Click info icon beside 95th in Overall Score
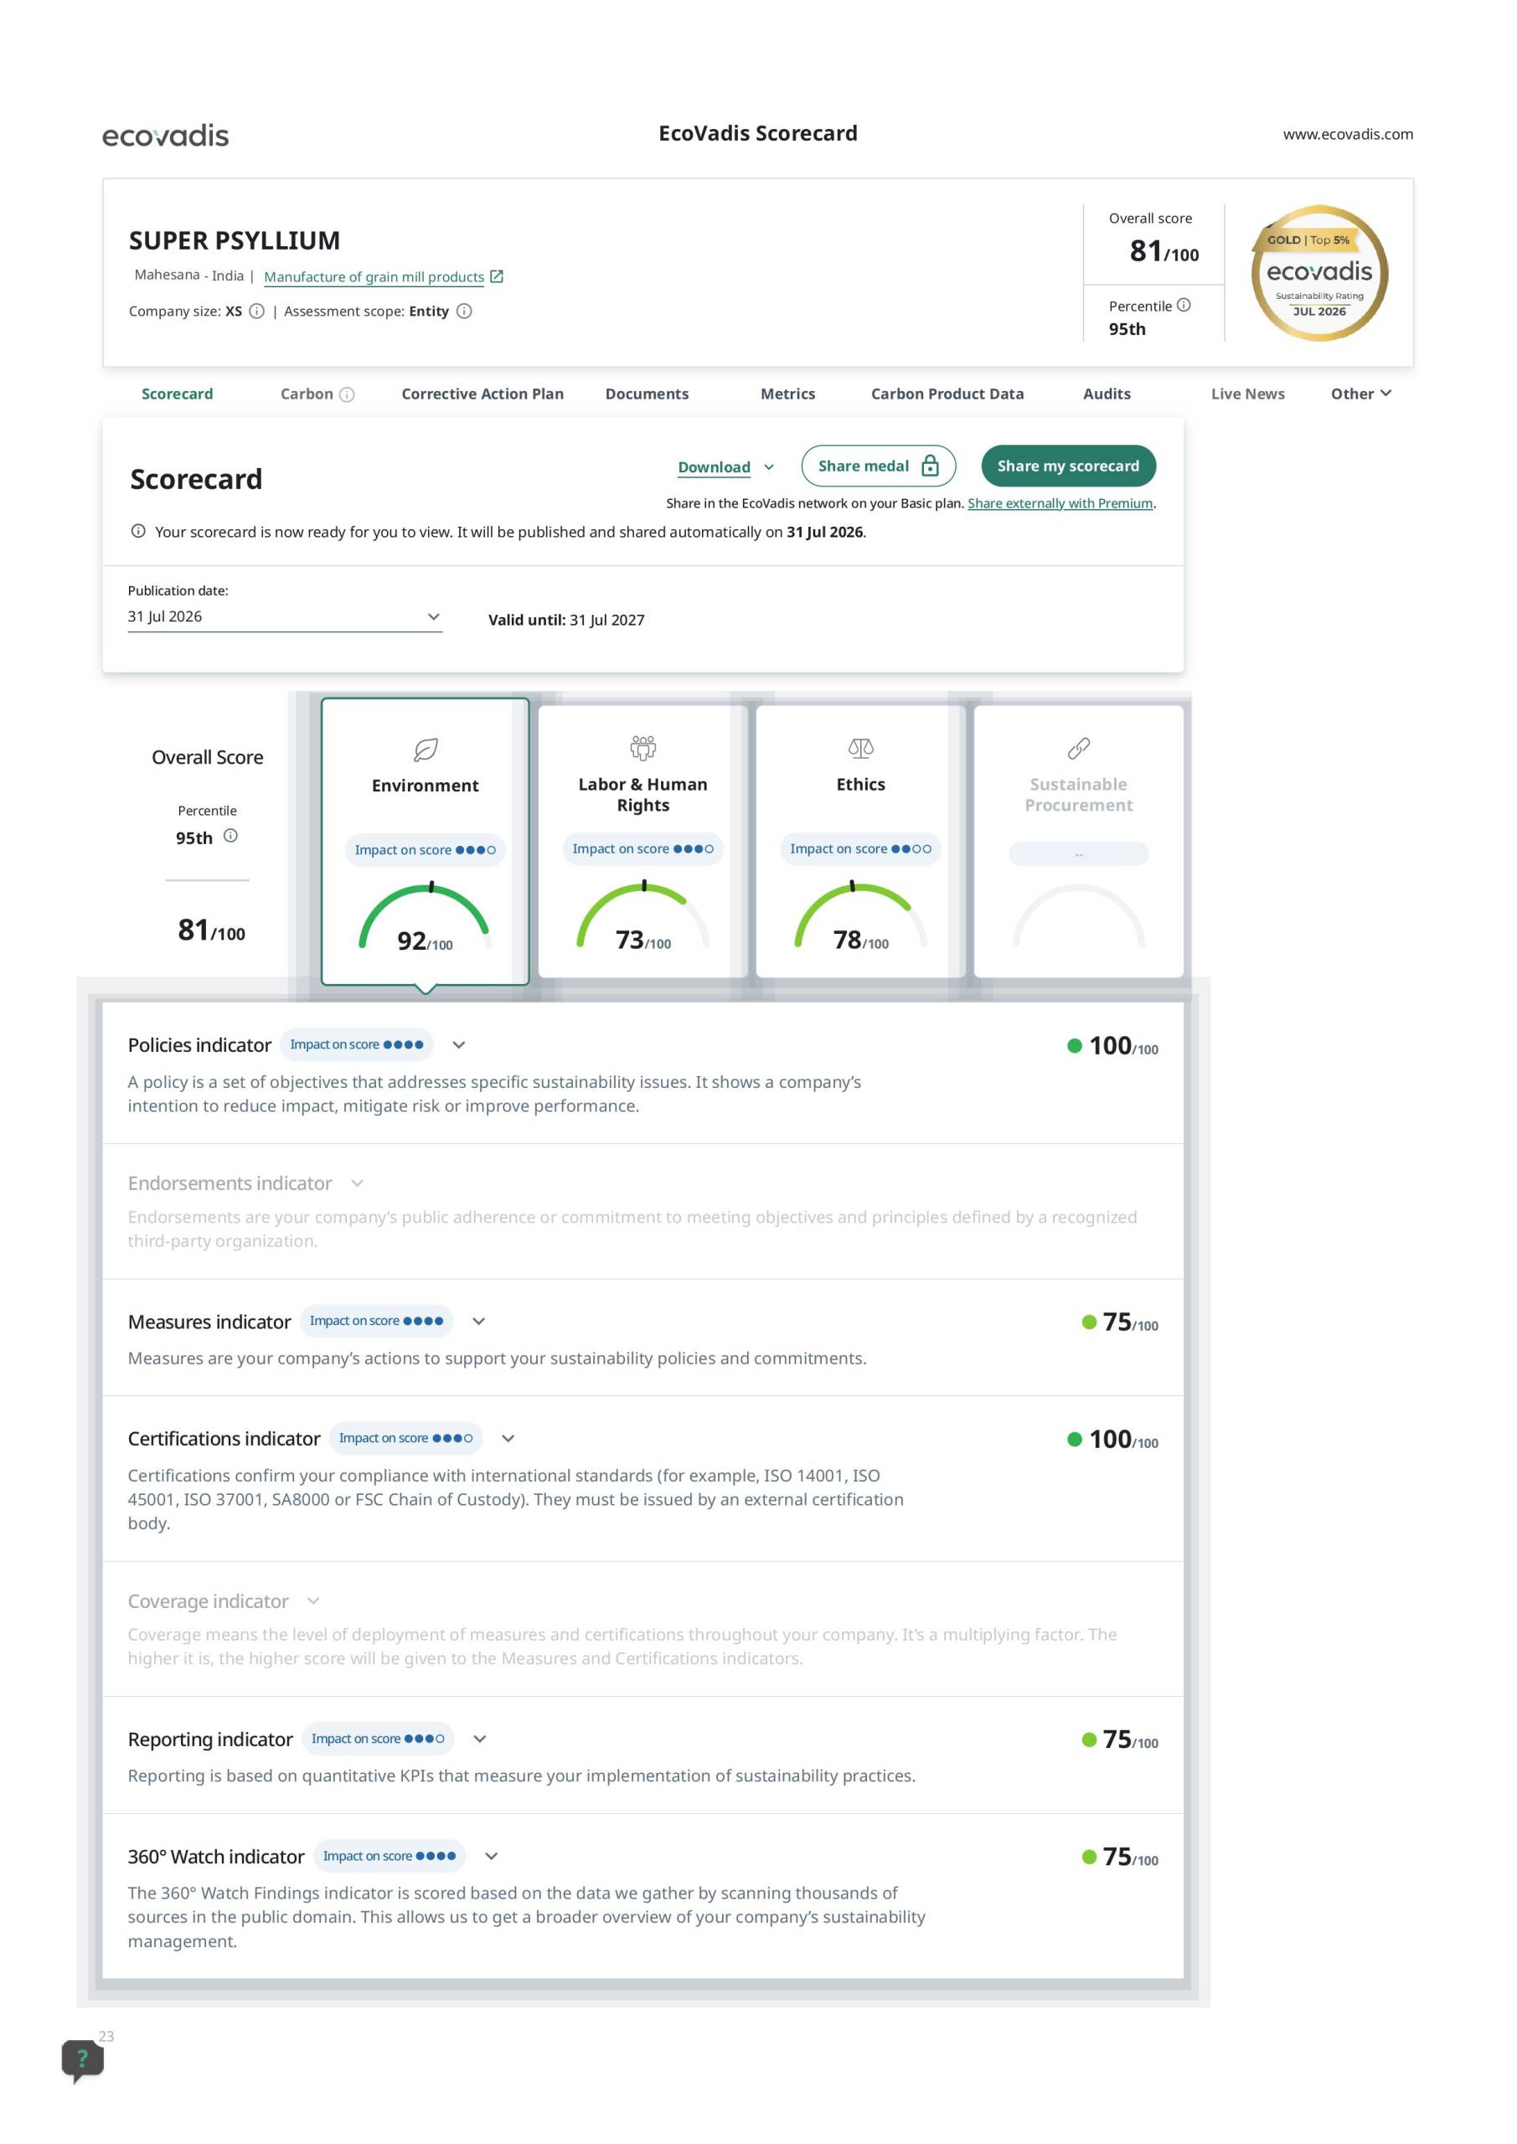 230,836
